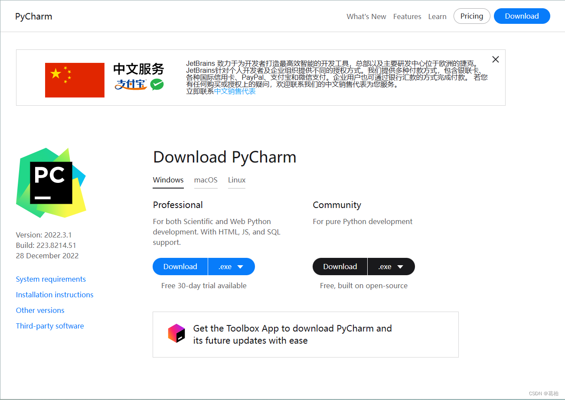The image size is (565, 400).
Task: Open Professional .exe format dropdown
Action: (x=232, y=267)
